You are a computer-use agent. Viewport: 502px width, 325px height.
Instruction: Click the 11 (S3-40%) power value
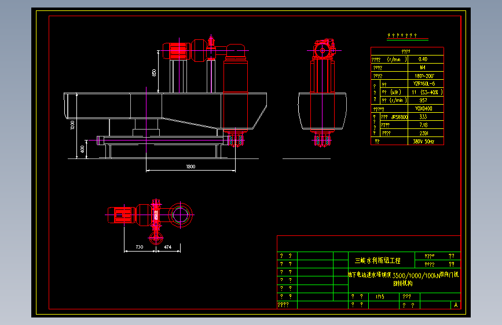(427, 92)
